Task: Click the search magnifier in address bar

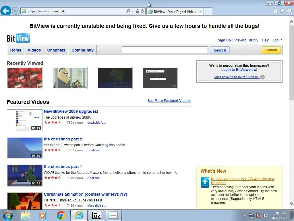Action: click(x=128, y=11)
